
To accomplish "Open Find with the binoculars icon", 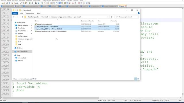I will 36,3.
